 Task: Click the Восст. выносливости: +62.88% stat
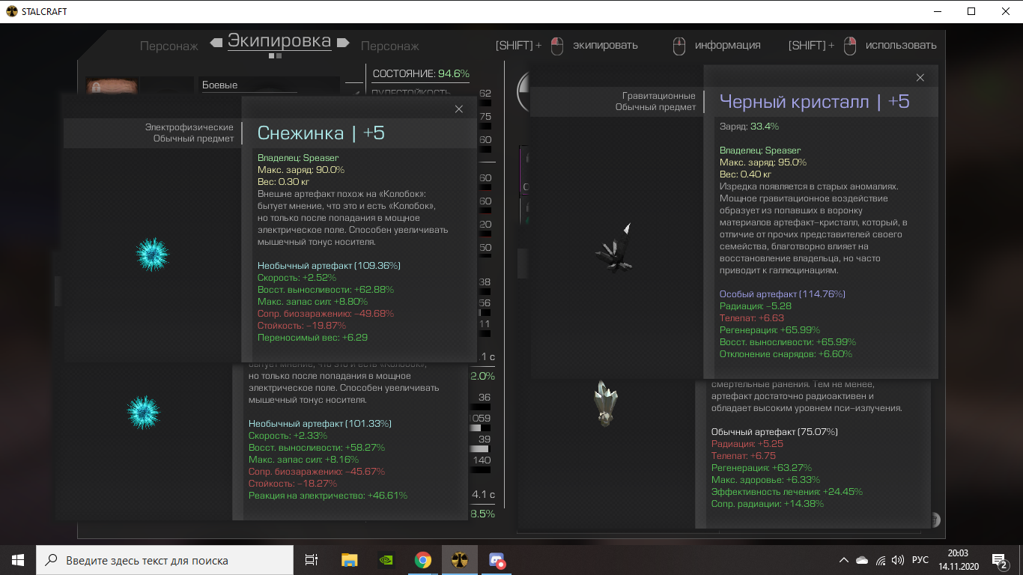326,290
